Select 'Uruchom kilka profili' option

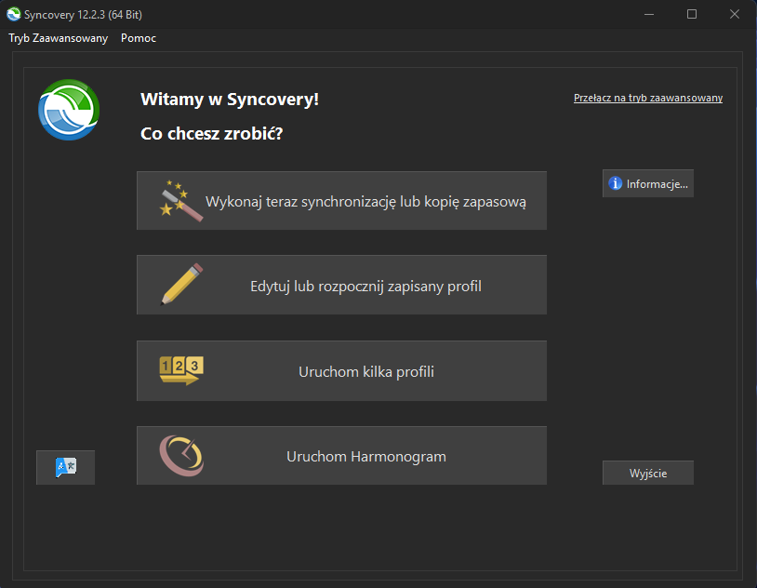[x=342, y=370]
